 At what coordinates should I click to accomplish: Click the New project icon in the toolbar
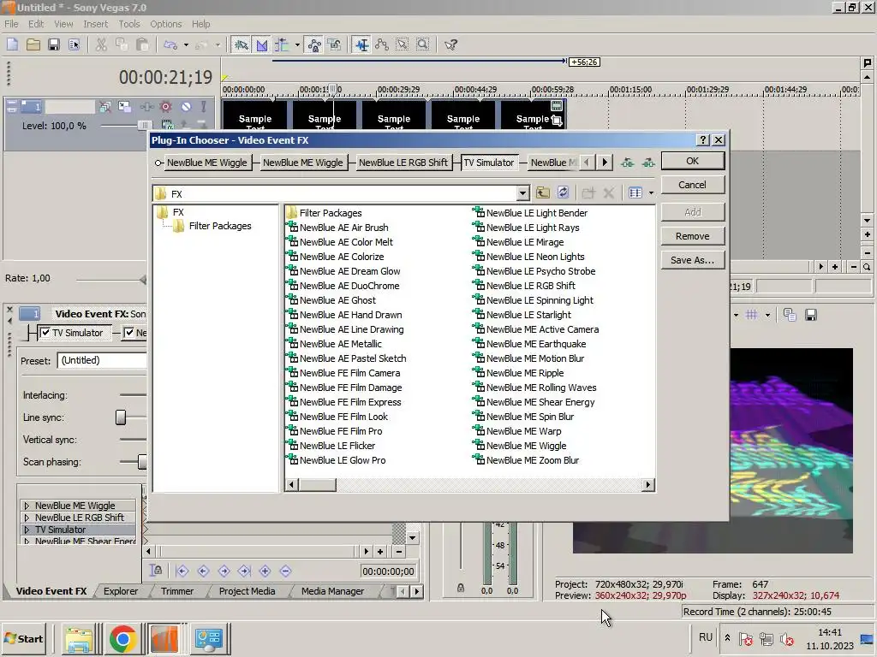point(12,44)
